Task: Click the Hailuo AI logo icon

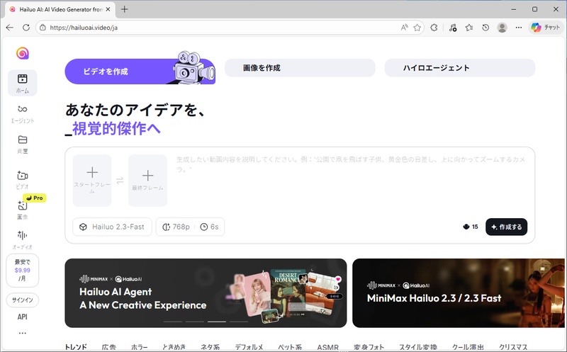Action: click(23, 53)
